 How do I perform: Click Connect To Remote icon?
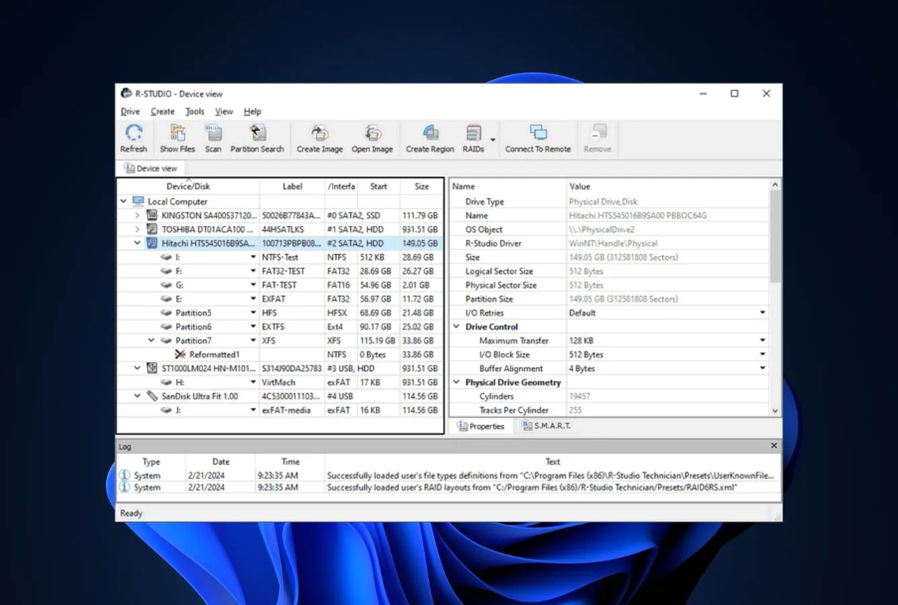point(538,132)
